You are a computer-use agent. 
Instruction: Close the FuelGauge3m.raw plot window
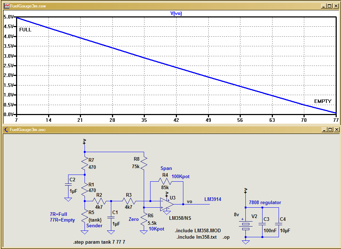click(336, 6)
